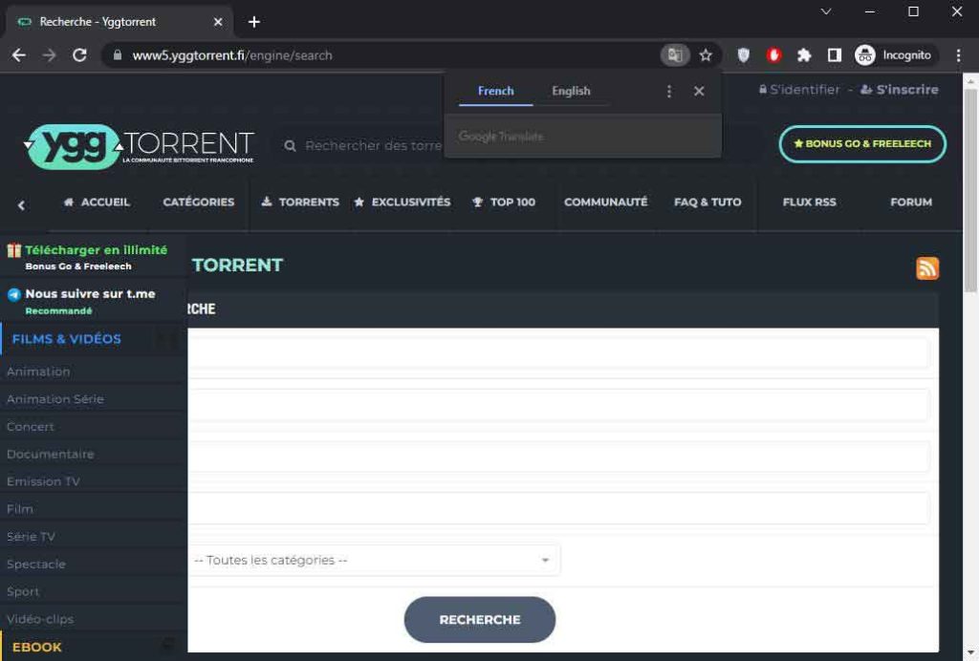
Task: Click inside the torrent search input field
Action: coord(382,145)
